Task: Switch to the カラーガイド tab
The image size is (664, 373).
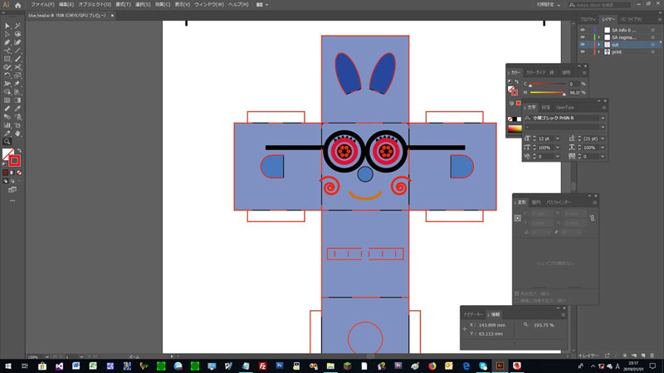Action: click(535, 73)
